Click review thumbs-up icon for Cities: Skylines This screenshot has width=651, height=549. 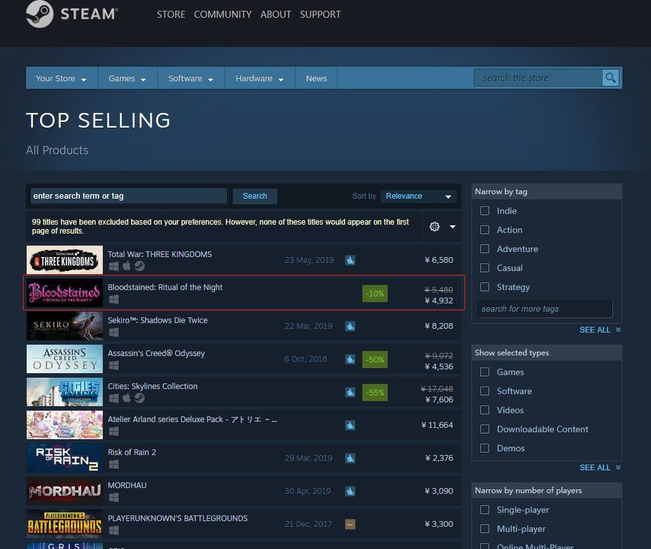pyautogui.click(x=350, y=392)
